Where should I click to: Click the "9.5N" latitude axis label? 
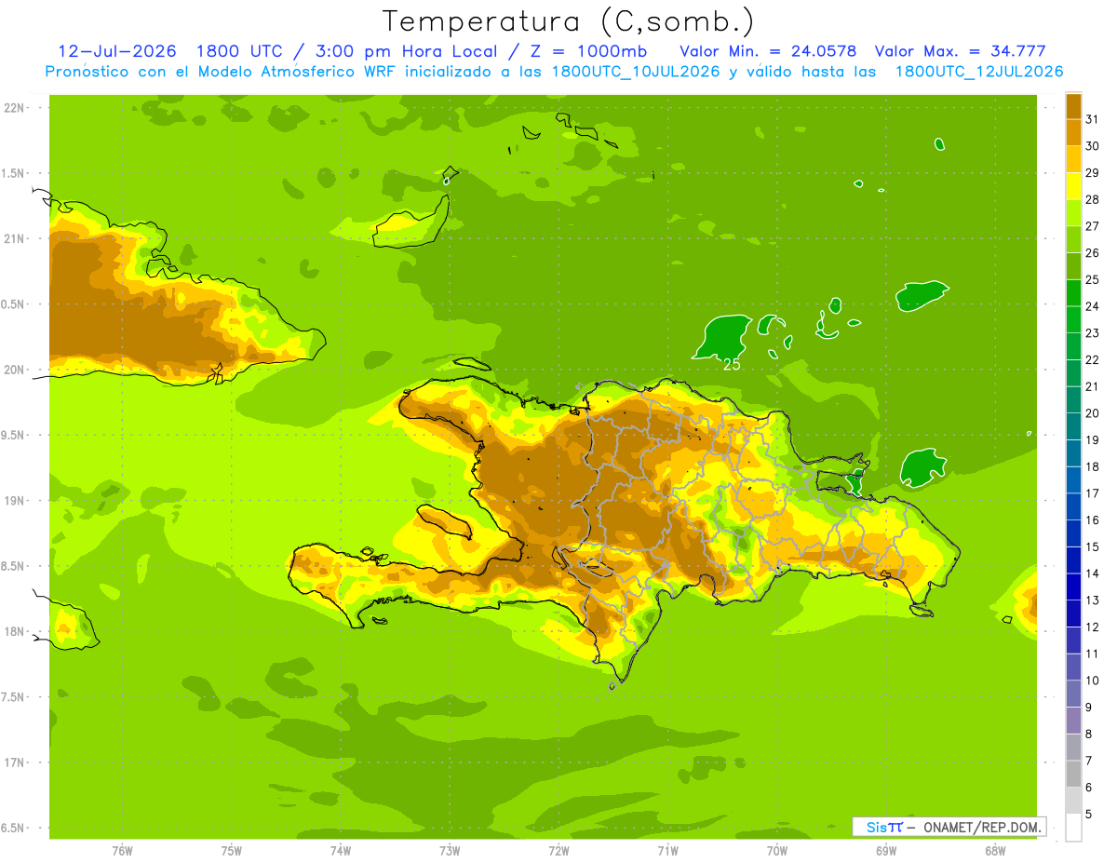point(14,435)
